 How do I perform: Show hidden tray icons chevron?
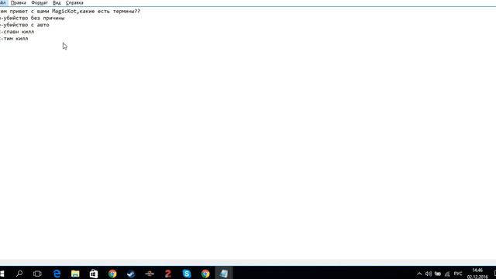pyautogui.click(x=419, y=274)
